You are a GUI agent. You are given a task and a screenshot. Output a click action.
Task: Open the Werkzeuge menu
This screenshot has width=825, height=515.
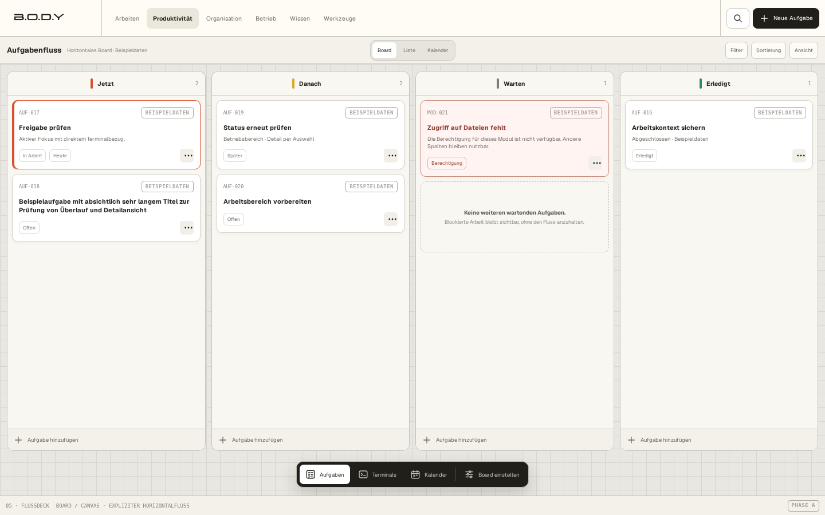340,18
